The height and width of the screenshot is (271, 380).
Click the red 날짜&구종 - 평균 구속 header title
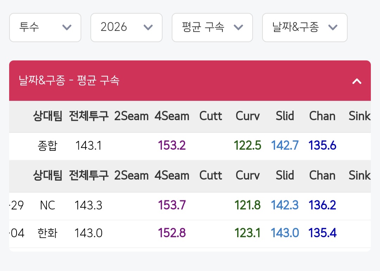pyautogui.click(x=69, y=81)
